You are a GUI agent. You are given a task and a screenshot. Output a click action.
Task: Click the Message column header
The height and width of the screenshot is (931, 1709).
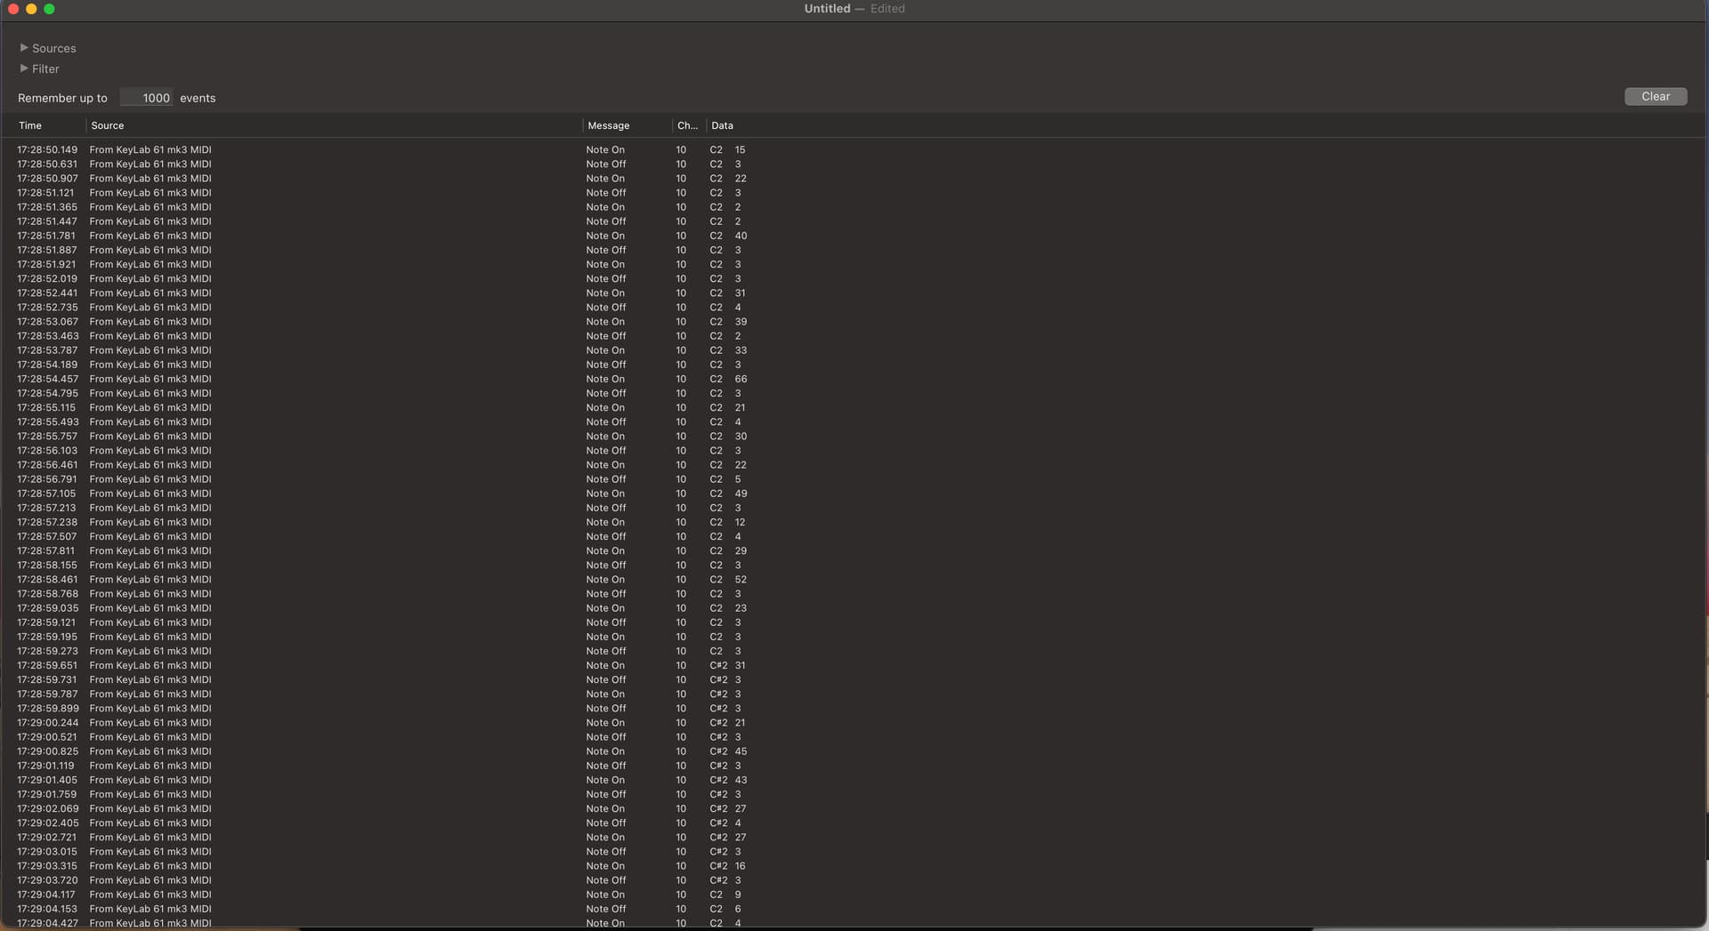[x=608, y=125]
